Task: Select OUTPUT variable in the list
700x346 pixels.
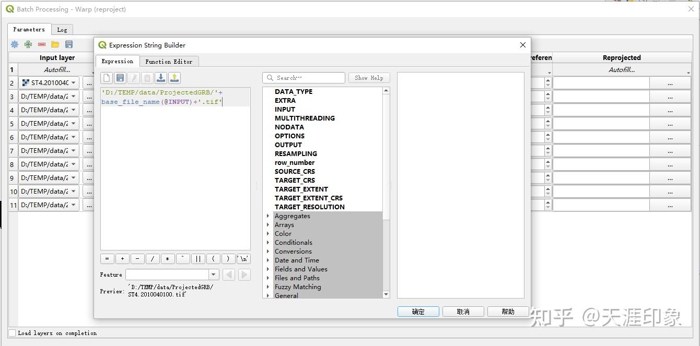Action: tap(288, 145)
